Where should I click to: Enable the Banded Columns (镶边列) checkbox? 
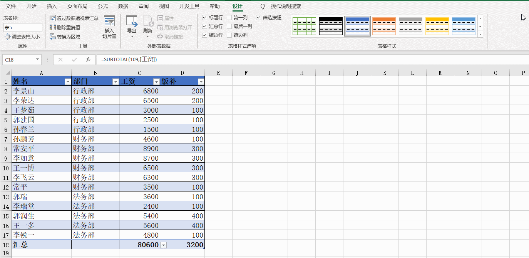tap(229, 35)
